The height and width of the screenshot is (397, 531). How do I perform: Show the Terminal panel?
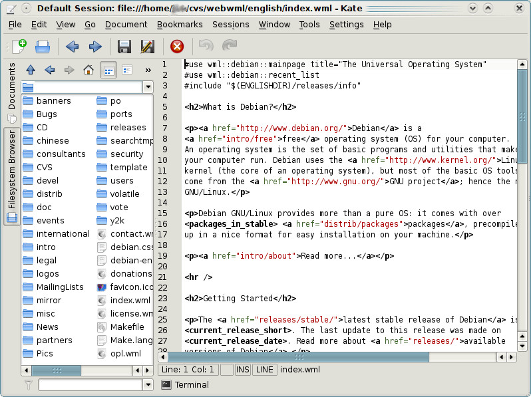coord(185,384)
